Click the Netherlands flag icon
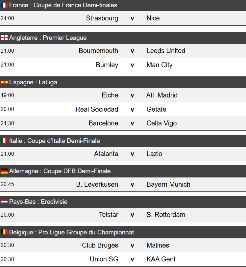The height and width of the screenshot is (267, 246). click(4, 202)
